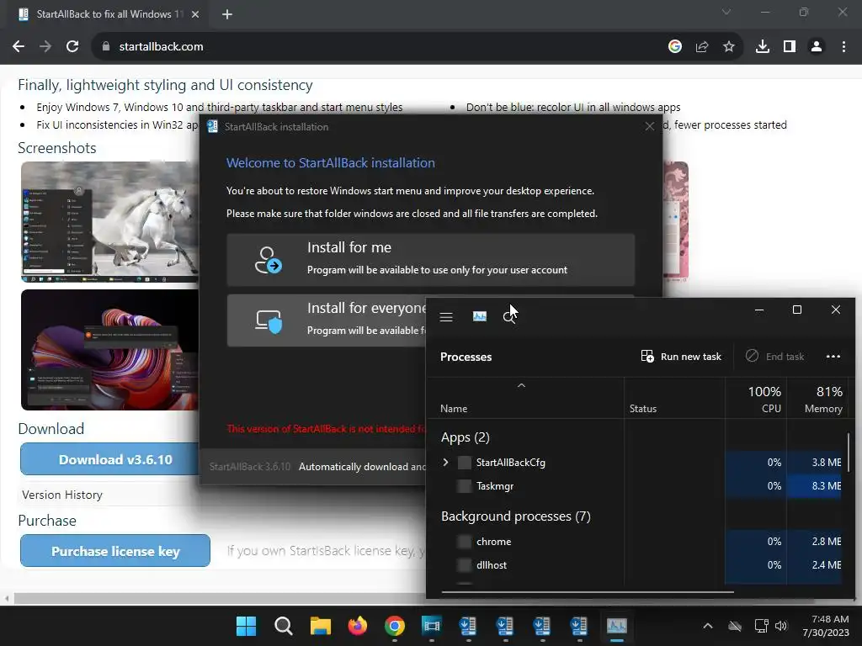
Task: Click the Install for me user icon
Action: pos(269,260)
